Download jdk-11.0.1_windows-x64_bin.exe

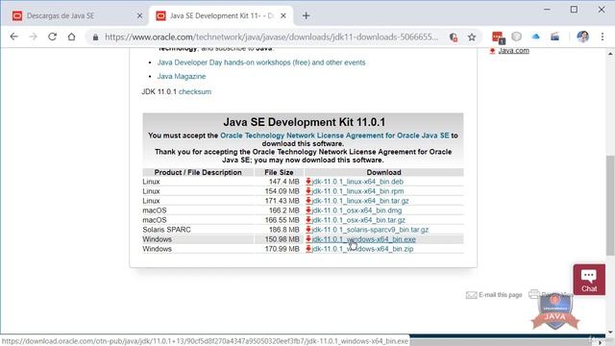(x=363, y=239)
